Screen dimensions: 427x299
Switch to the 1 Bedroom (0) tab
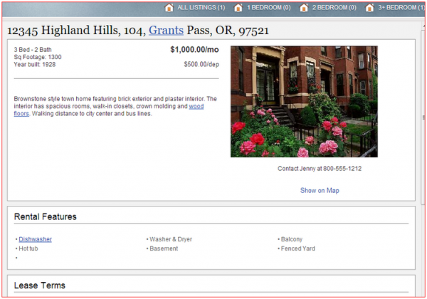pyautogui.click(x=268, y=8)
